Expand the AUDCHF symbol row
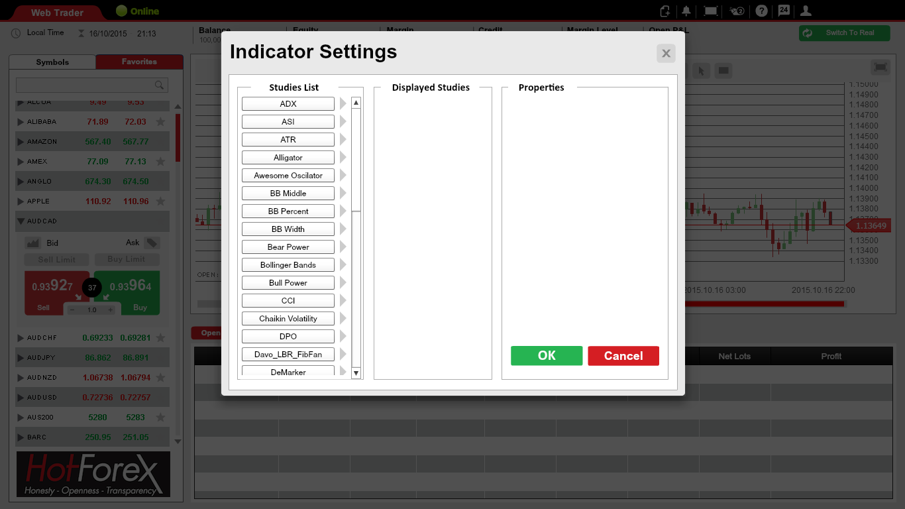 (21, 338)
